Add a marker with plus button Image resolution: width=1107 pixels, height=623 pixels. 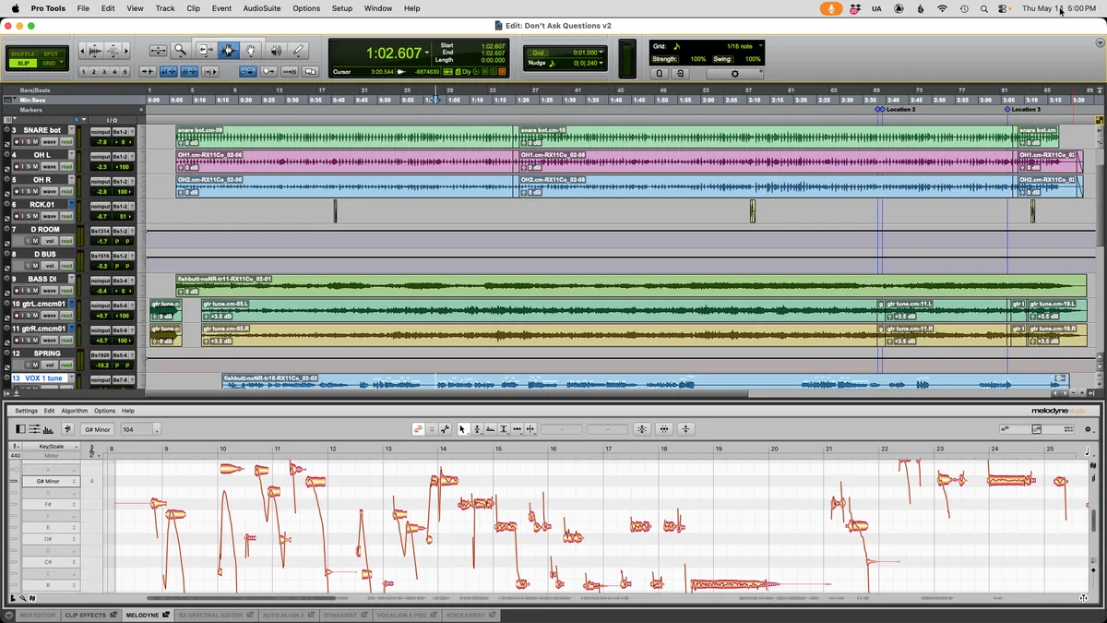point(141,110)
